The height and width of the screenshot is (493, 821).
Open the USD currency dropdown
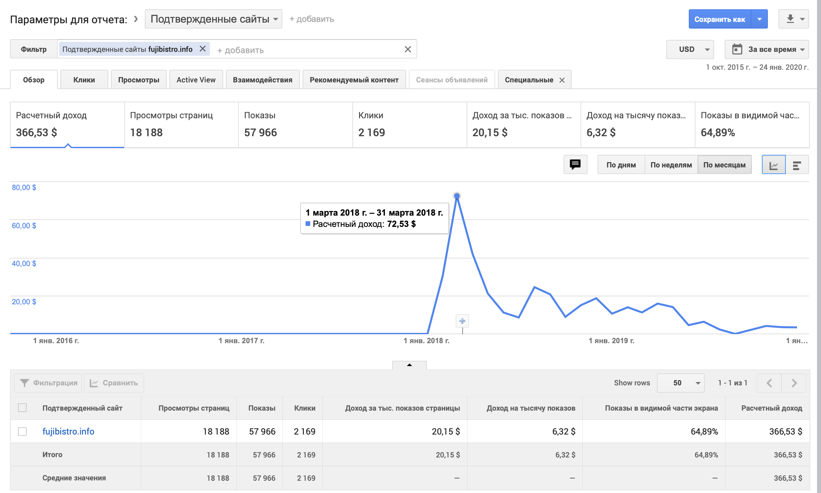tap(690, 49)
